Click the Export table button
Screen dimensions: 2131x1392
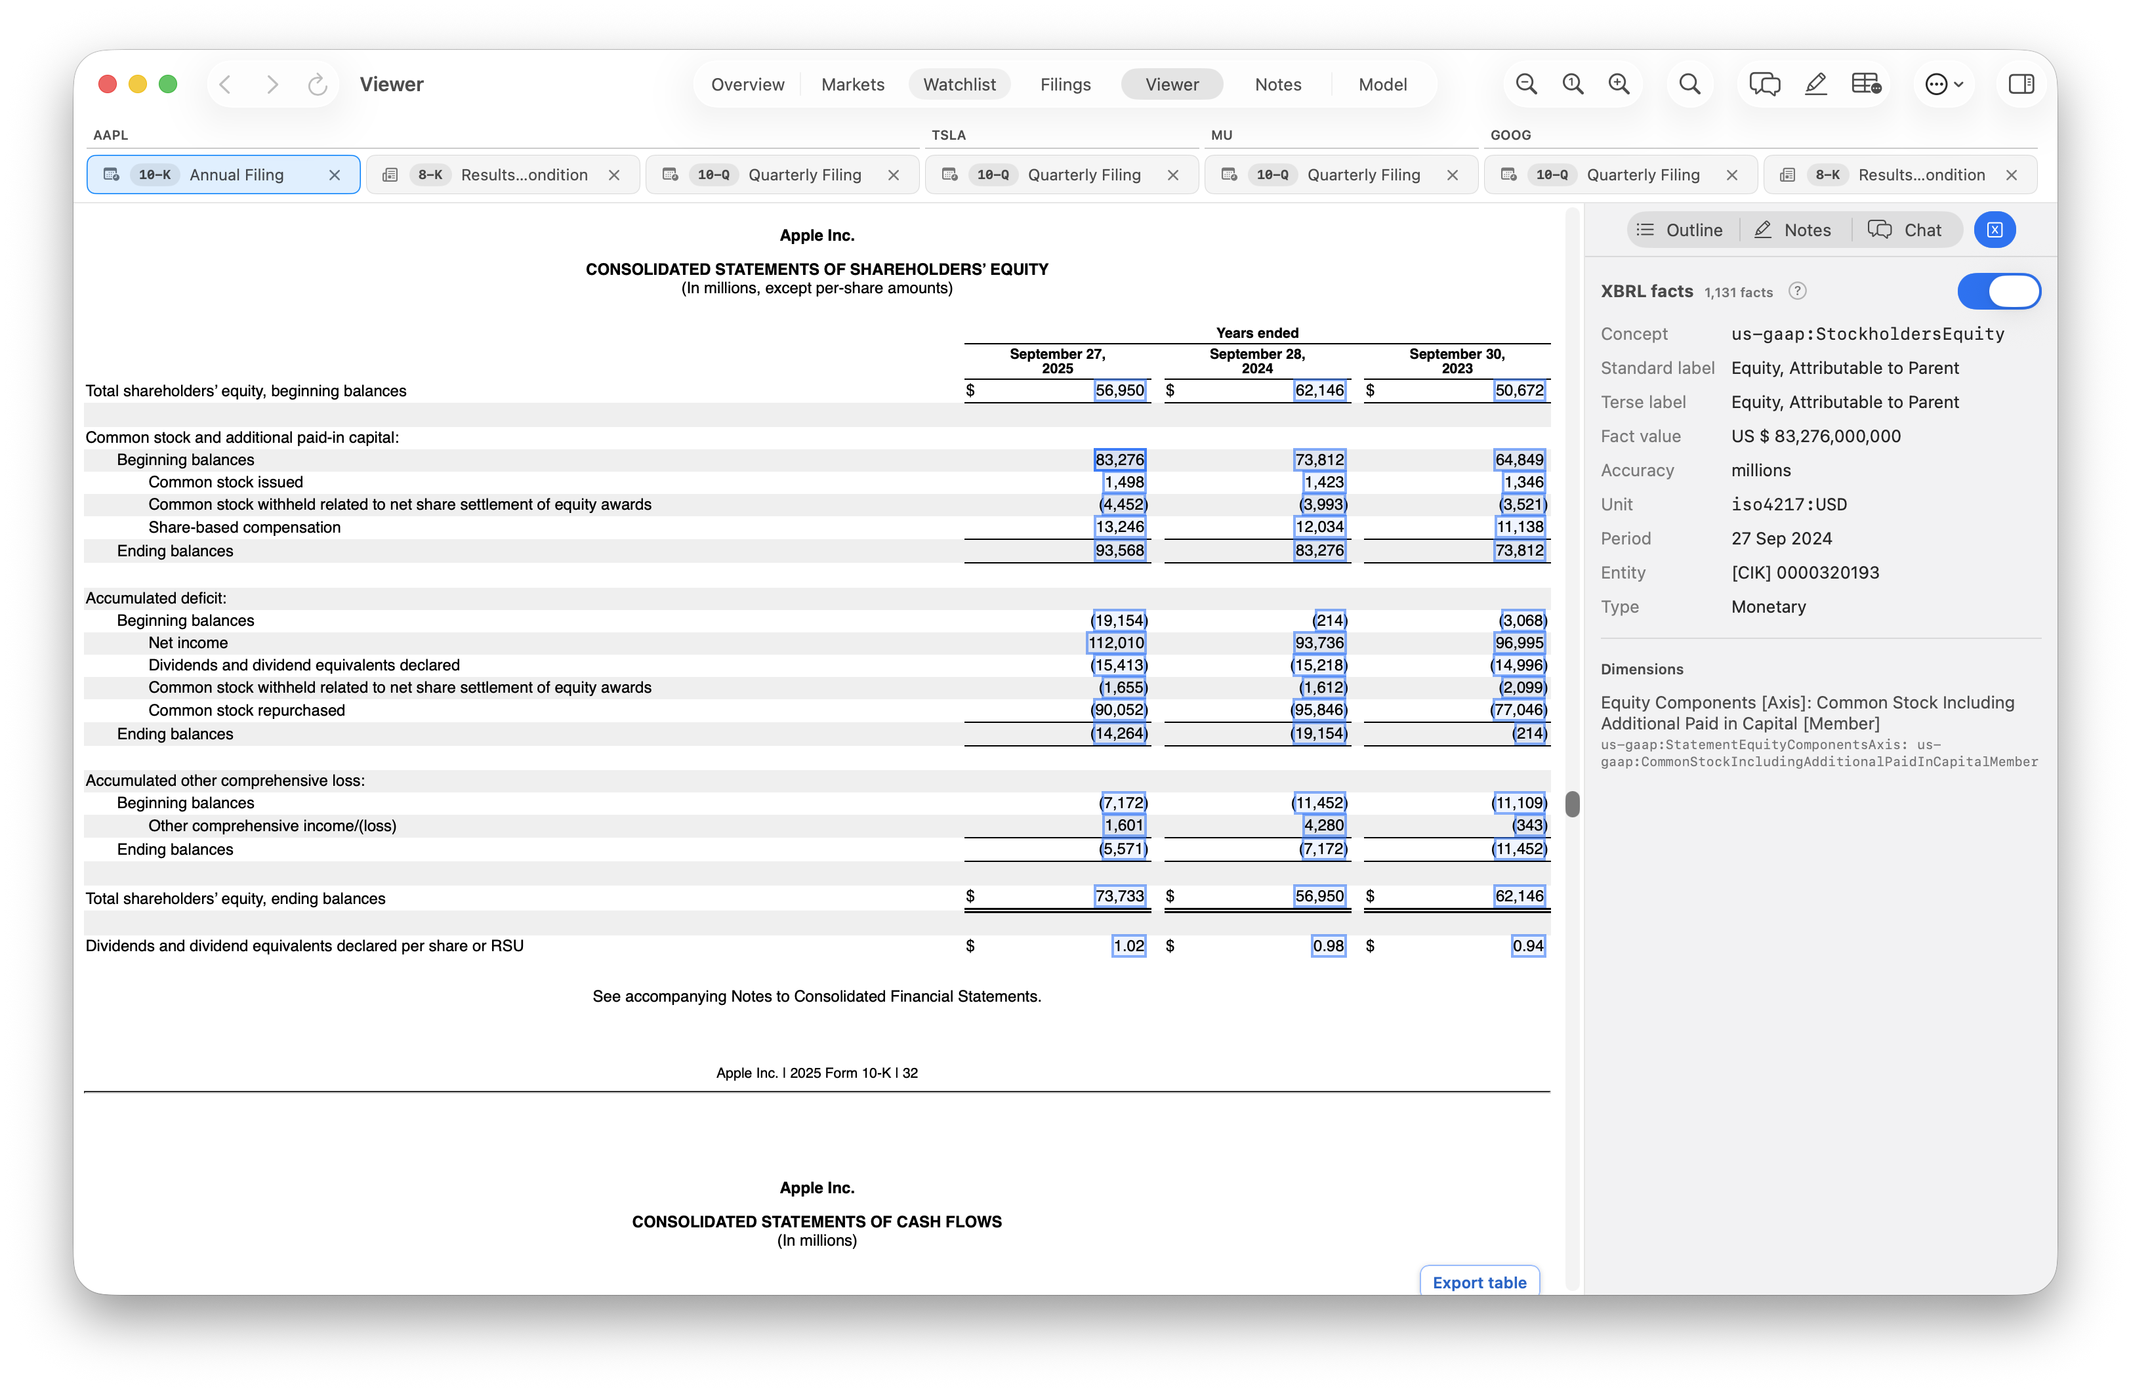[1479, 1282]
